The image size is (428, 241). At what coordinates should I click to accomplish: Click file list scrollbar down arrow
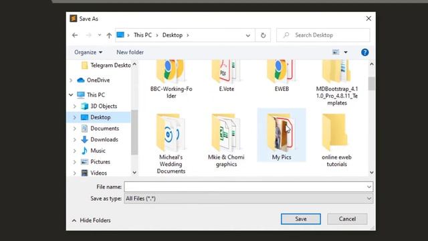372,173
